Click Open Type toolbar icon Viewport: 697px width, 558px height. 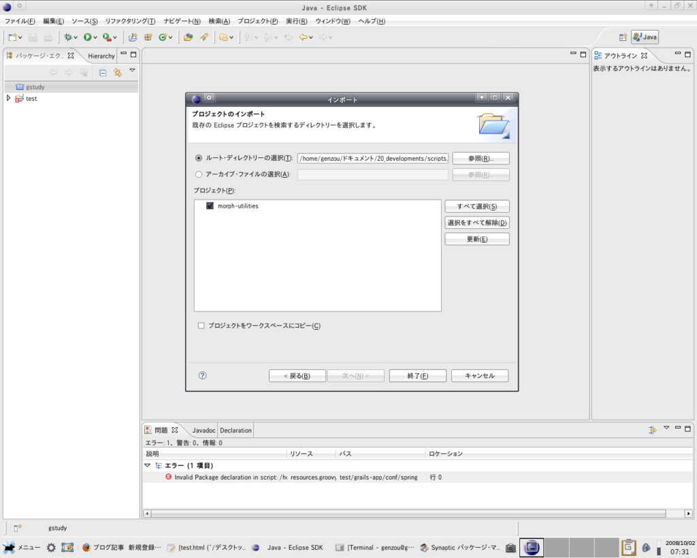(188, 37)
